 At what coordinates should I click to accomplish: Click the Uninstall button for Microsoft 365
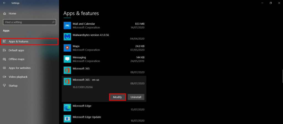point(136,97)
